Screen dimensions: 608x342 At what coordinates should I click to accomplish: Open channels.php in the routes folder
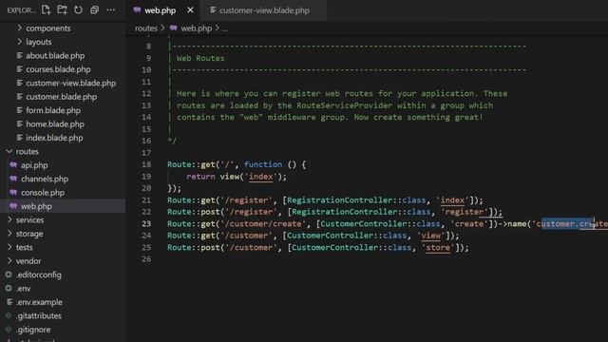[45, 180]
